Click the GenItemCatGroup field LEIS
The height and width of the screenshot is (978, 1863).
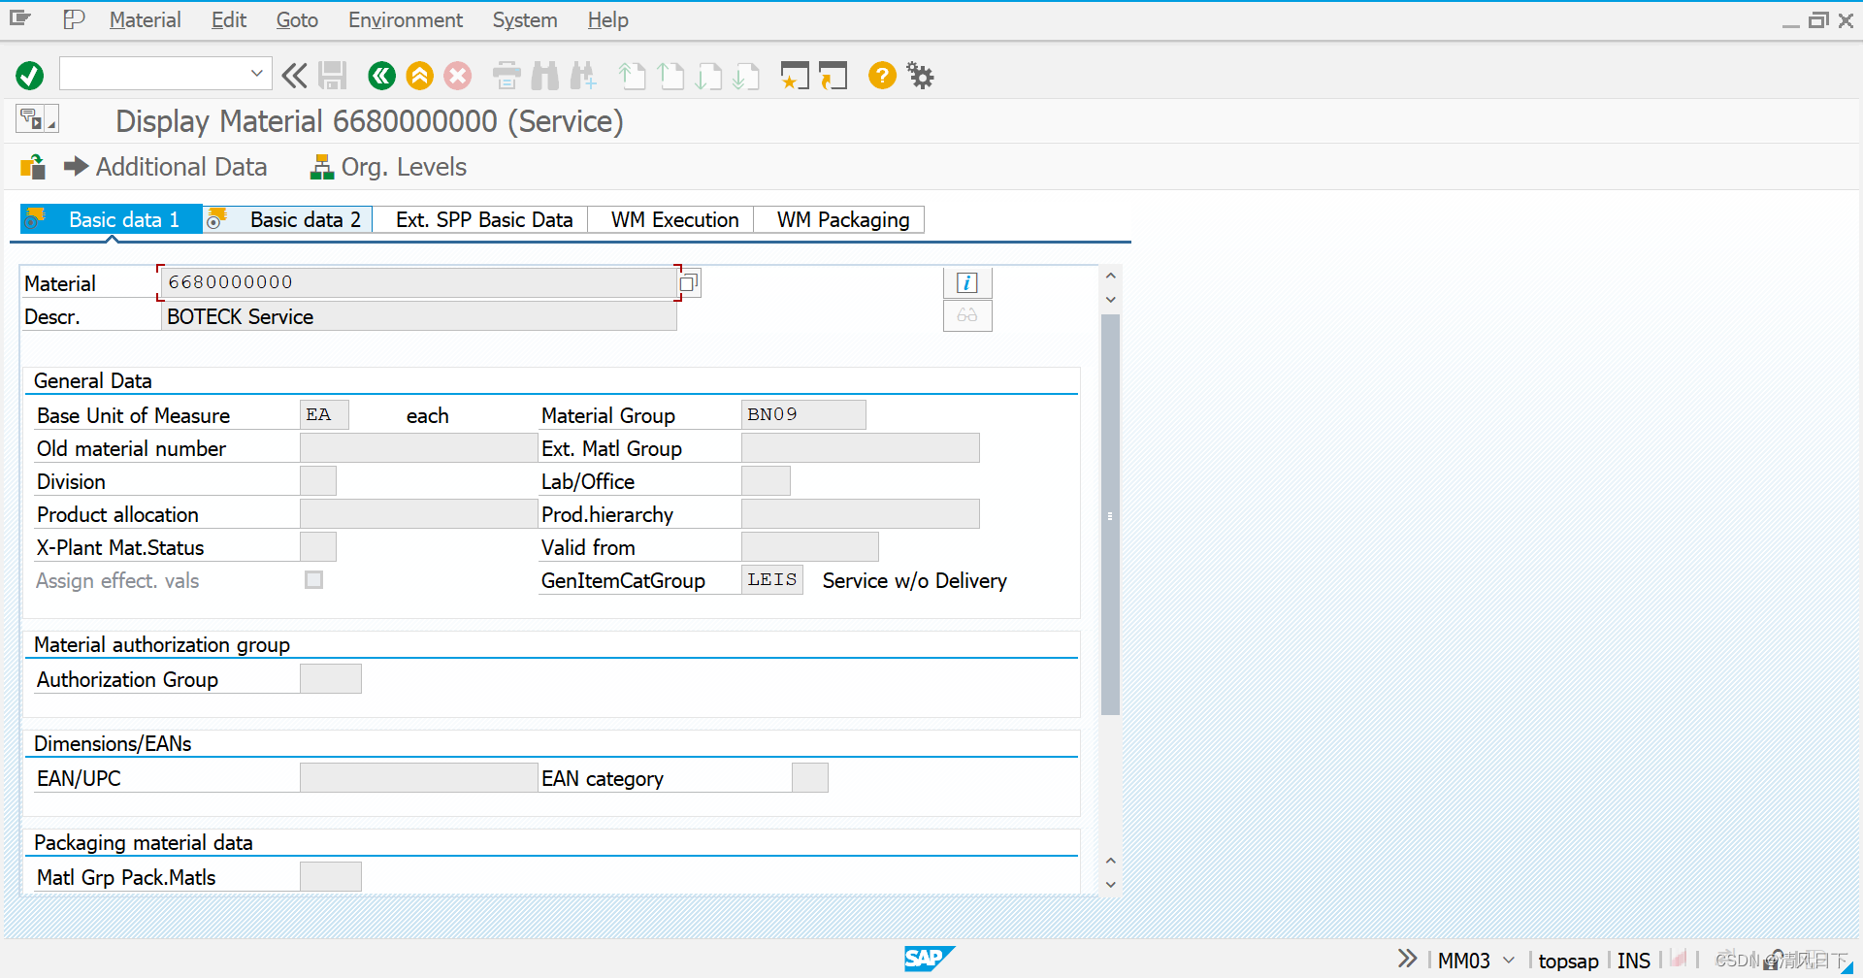[x=772, y=579]
